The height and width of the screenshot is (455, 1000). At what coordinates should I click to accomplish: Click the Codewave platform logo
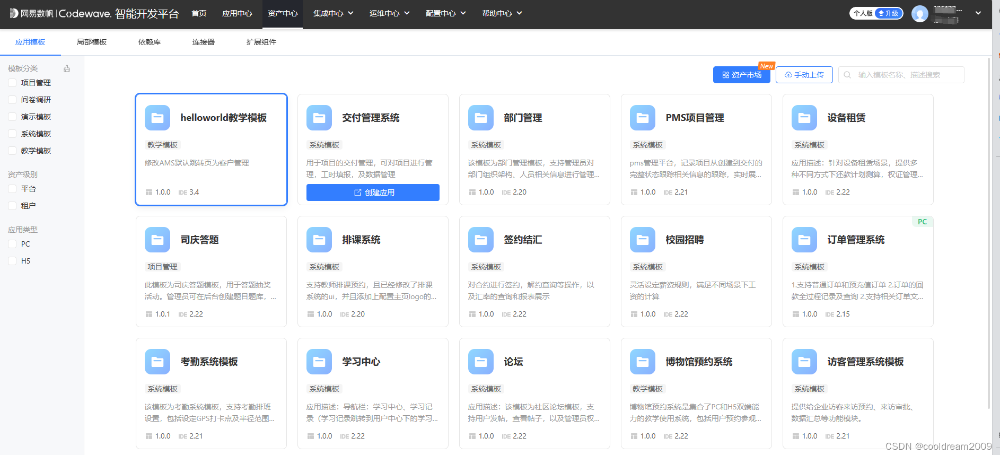(x=94, y=13)
